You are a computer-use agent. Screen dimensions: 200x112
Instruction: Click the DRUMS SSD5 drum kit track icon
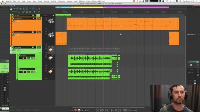(51, 21)
